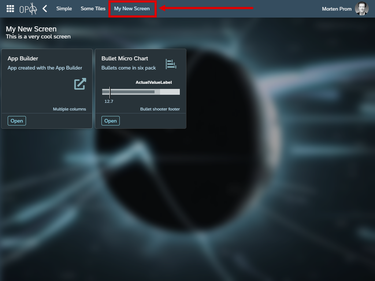The image size is (375, 281).
Task: Click the external link icon on App Builder
Action: pyautogui.click(x=80, y=84)
